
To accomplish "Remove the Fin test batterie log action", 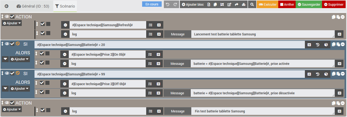I will 65,111.
